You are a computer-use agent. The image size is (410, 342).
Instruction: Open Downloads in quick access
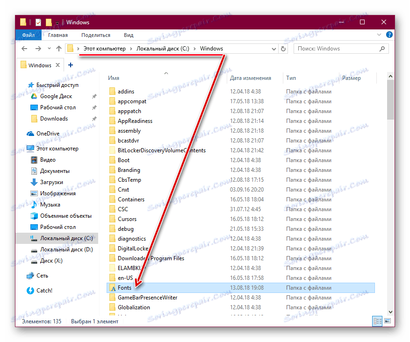pos(54,119)
